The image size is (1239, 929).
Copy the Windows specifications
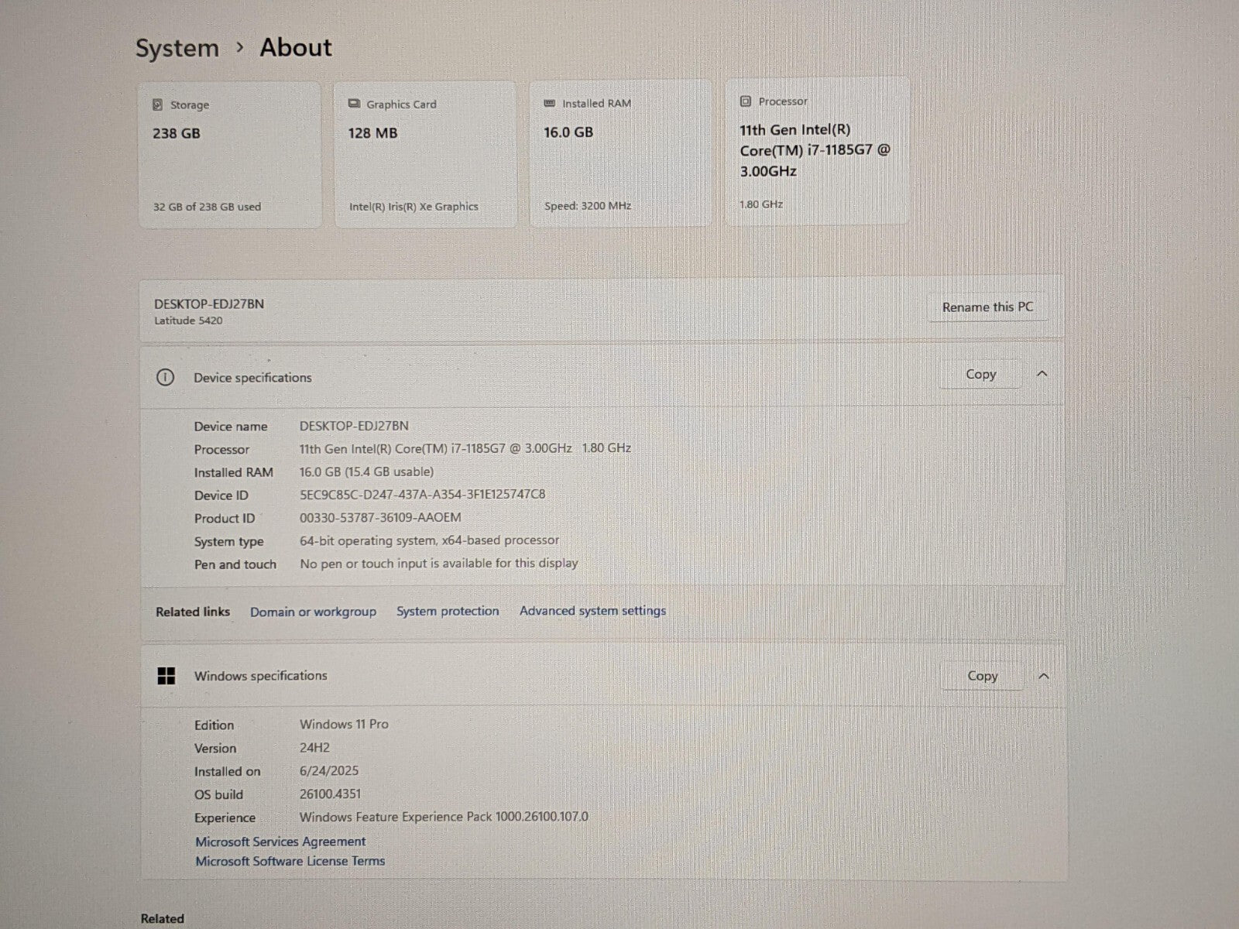click(x=982, y=676)
